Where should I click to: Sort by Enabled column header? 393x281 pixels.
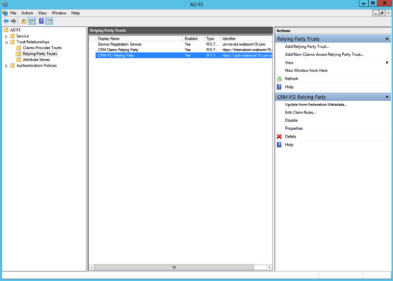coord(193,38)
